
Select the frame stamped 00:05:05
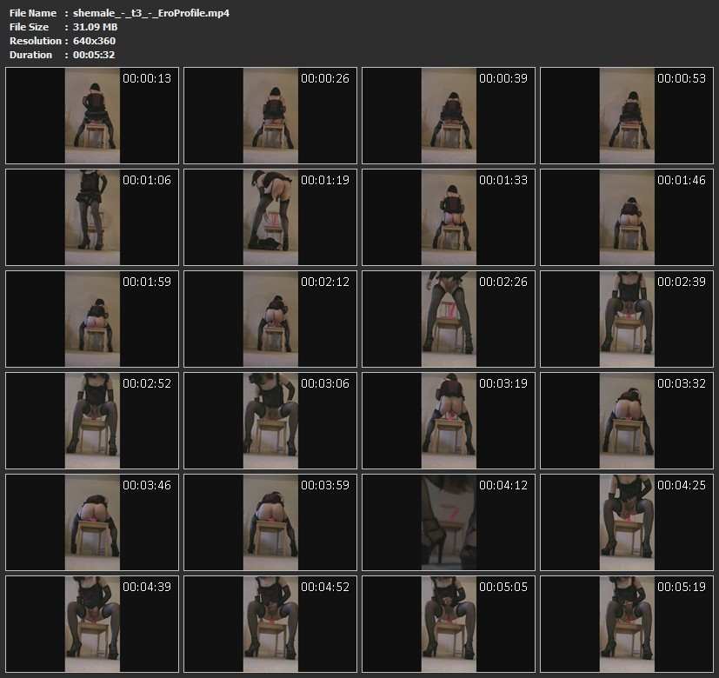point(449,622)
